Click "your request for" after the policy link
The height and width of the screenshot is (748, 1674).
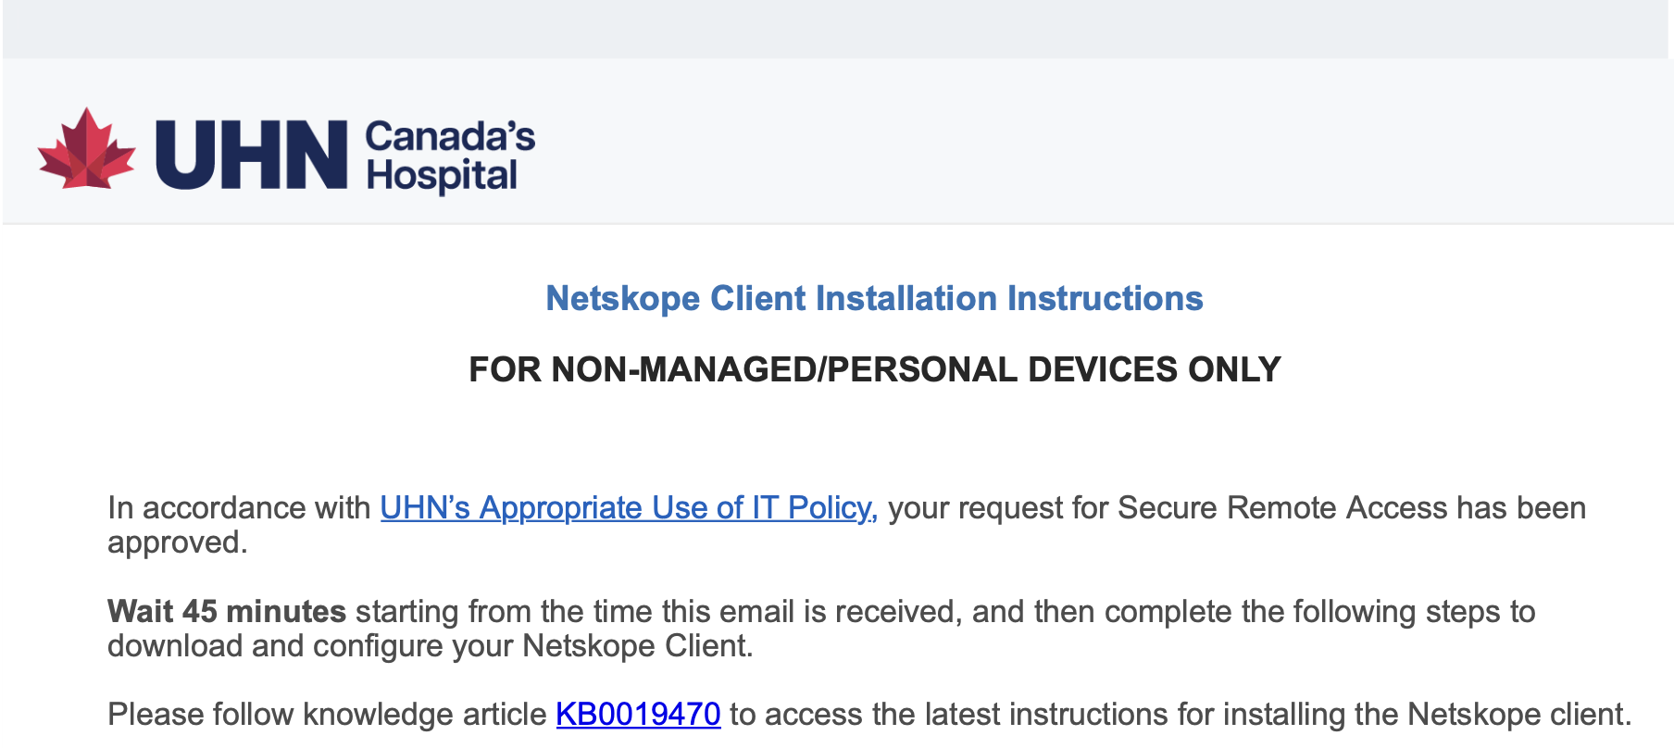pos(997,508)
